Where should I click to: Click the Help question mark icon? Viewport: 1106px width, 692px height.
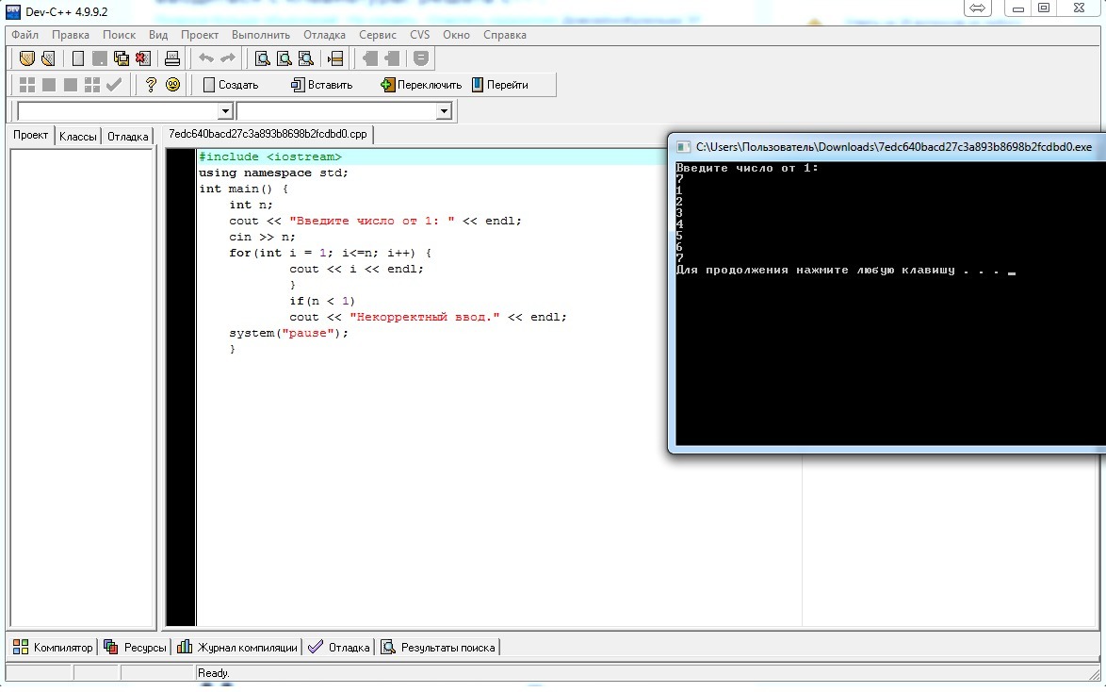pos(151,85)
